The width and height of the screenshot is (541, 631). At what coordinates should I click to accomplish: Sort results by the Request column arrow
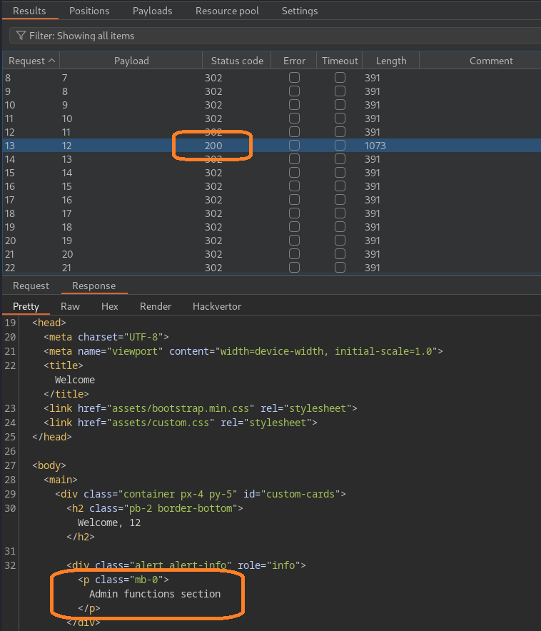coord(51,61)
